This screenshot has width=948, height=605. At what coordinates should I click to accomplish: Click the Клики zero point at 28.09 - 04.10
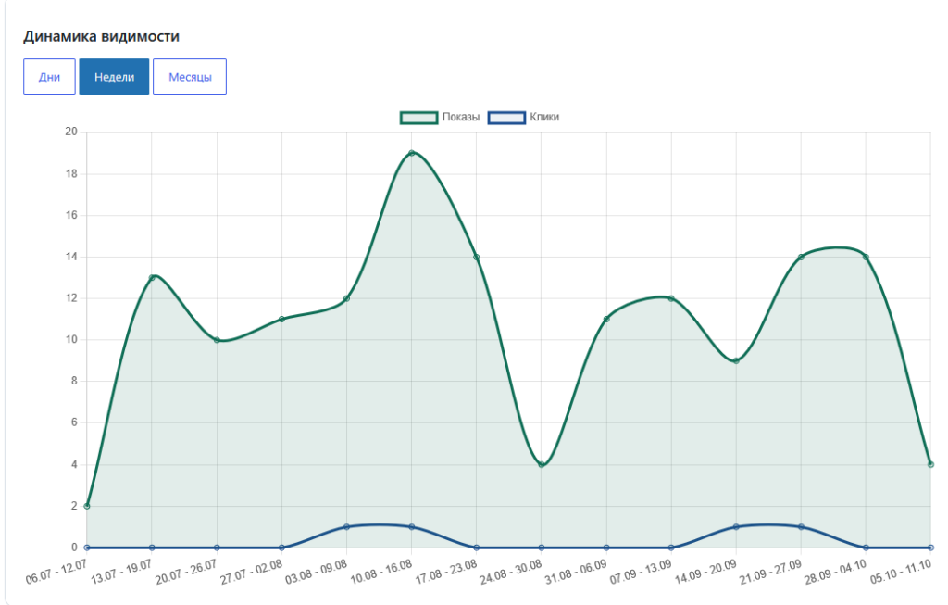(x=866, y=548)
